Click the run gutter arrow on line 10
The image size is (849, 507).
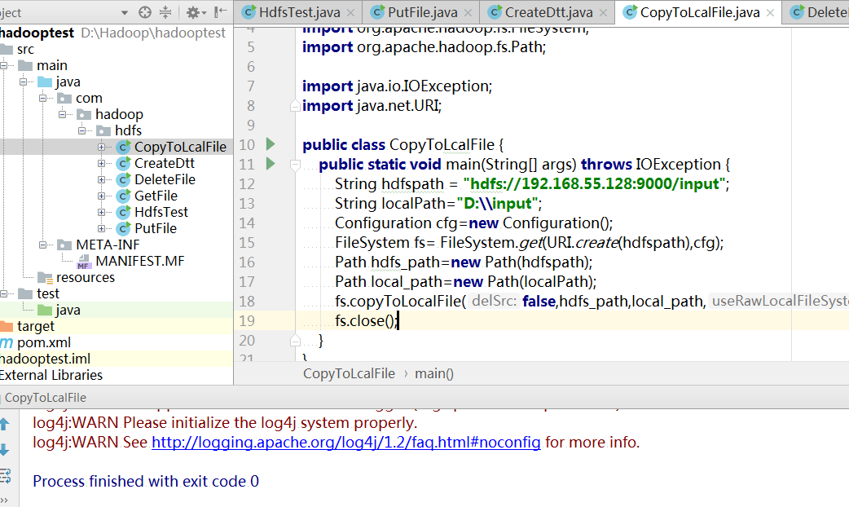tap(271, 144)
